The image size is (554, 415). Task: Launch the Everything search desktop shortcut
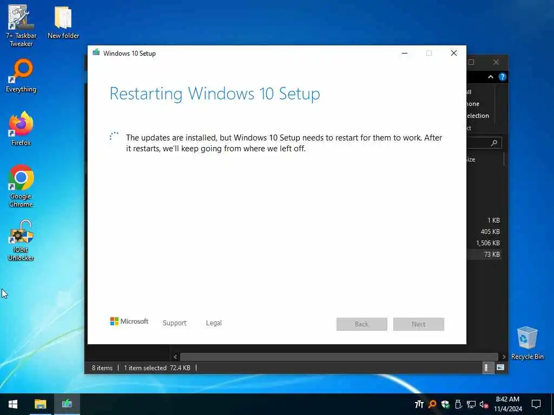click(x=21, y=76)
